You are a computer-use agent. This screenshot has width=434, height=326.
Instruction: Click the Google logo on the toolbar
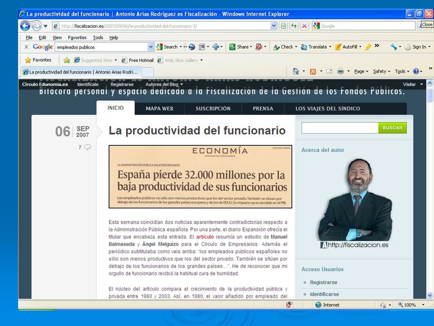point(42,47)
